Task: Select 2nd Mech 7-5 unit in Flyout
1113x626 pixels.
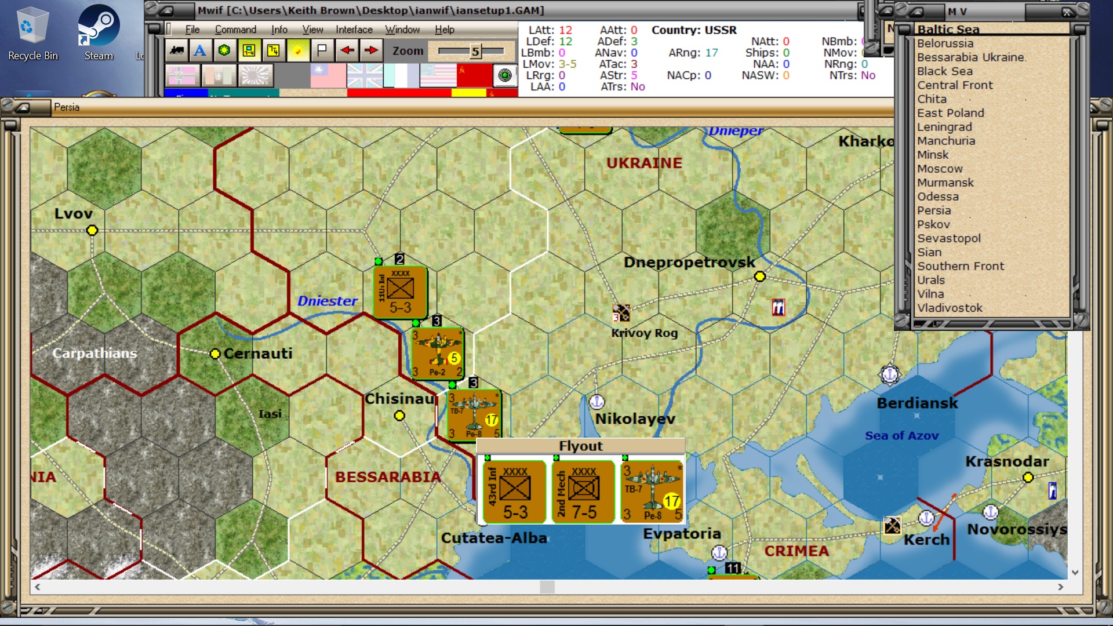Action: click(583, 492)
